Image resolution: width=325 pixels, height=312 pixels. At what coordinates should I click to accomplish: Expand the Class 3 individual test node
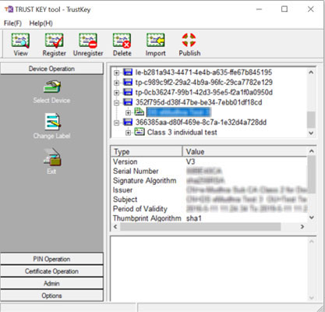pyautogui.click(x=128, y=133)
